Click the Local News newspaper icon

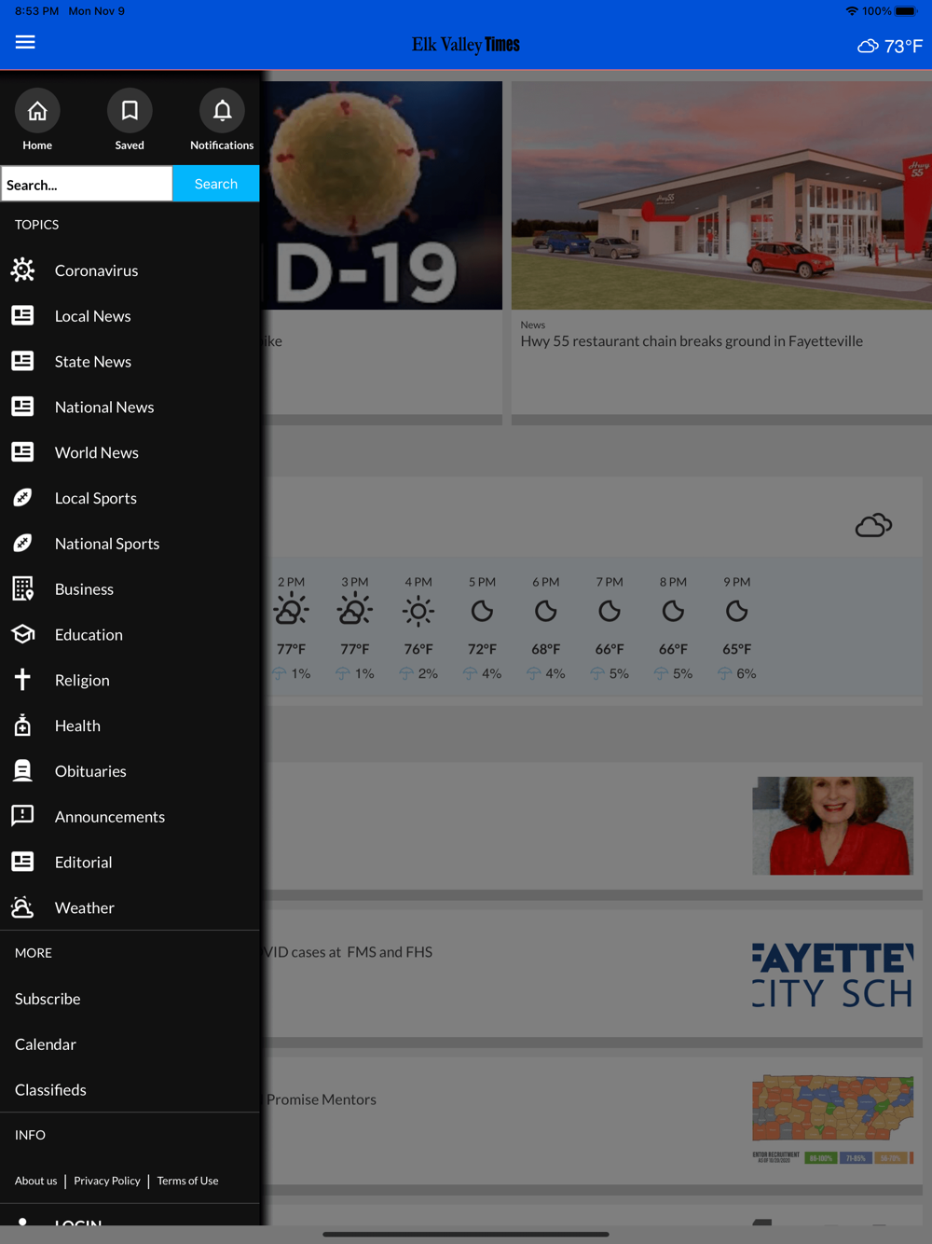tap(22, 315)
